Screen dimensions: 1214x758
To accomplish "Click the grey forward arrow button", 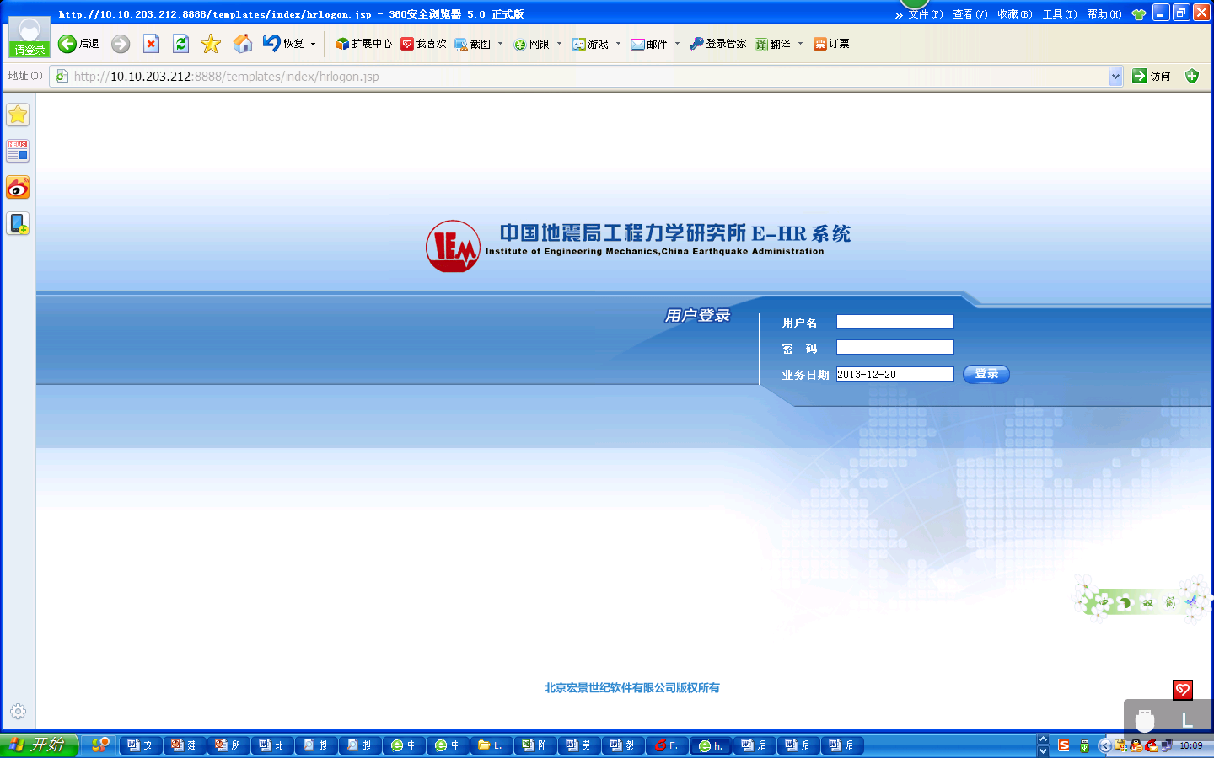I will click(121, 44).
